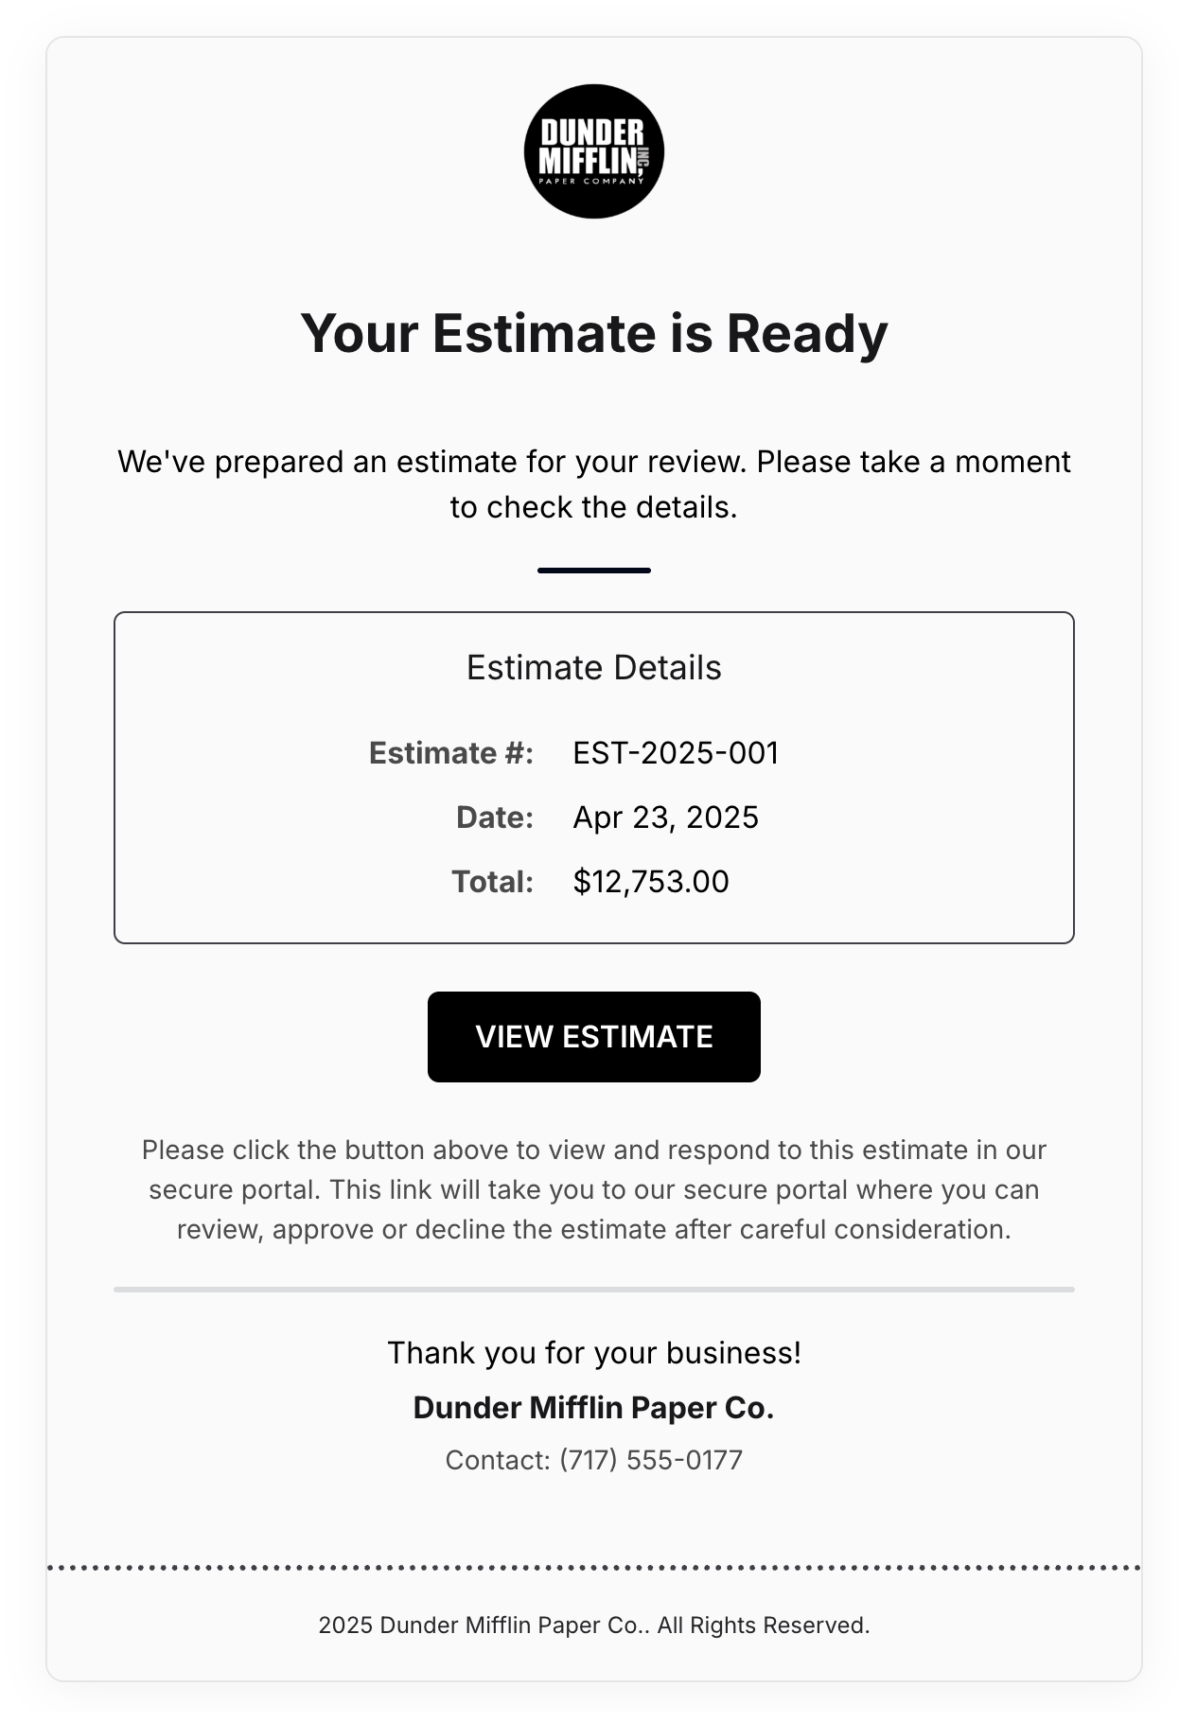Click the divider line under the intro text

(594, 570)
